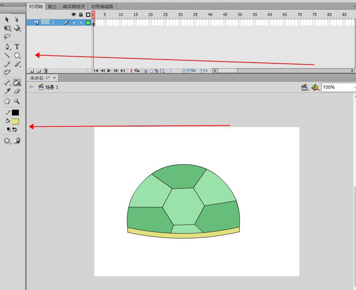Toggle lock for all layers (padlock icon)
The width and height of the screenshot is (356, 290).
pos(81,15)
